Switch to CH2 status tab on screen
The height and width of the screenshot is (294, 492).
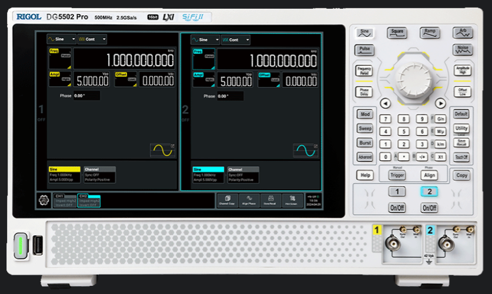[89, 200]
